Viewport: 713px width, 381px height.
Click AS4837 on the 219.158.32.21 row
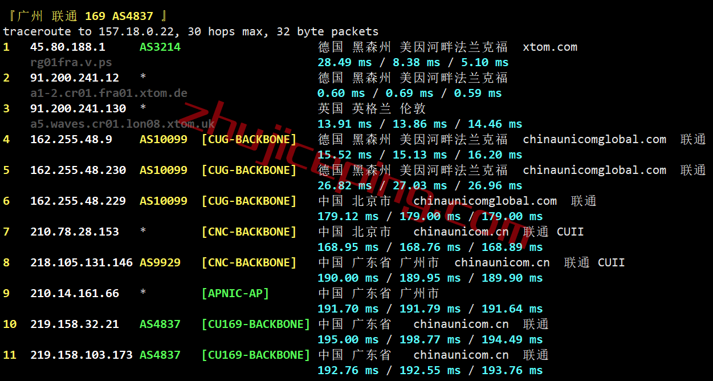(x=160, y=324)
